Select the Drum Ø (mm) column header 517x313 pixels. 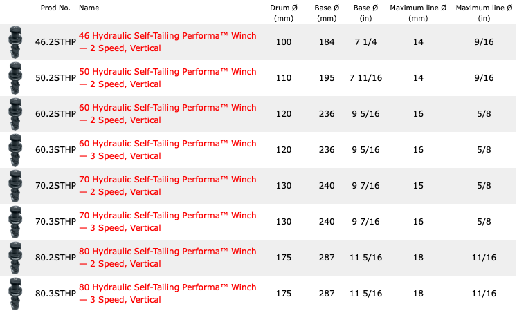(x=284, y=13)
